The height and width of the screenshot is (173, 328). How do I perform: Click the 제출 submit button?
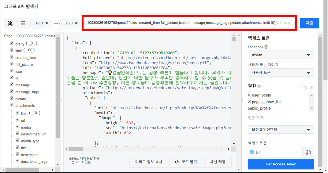(310, 23)
